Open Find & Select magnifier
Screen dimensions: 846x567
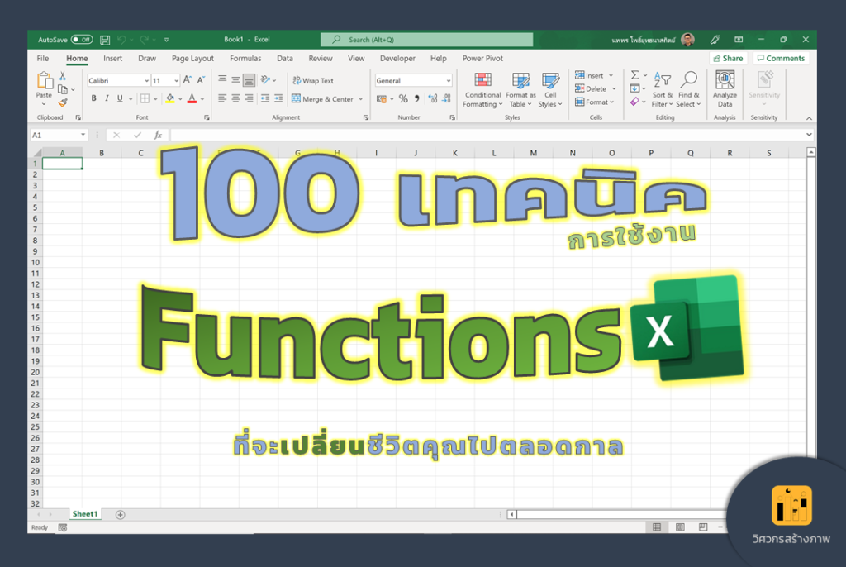pyautogui.click(x=688, y=89)
